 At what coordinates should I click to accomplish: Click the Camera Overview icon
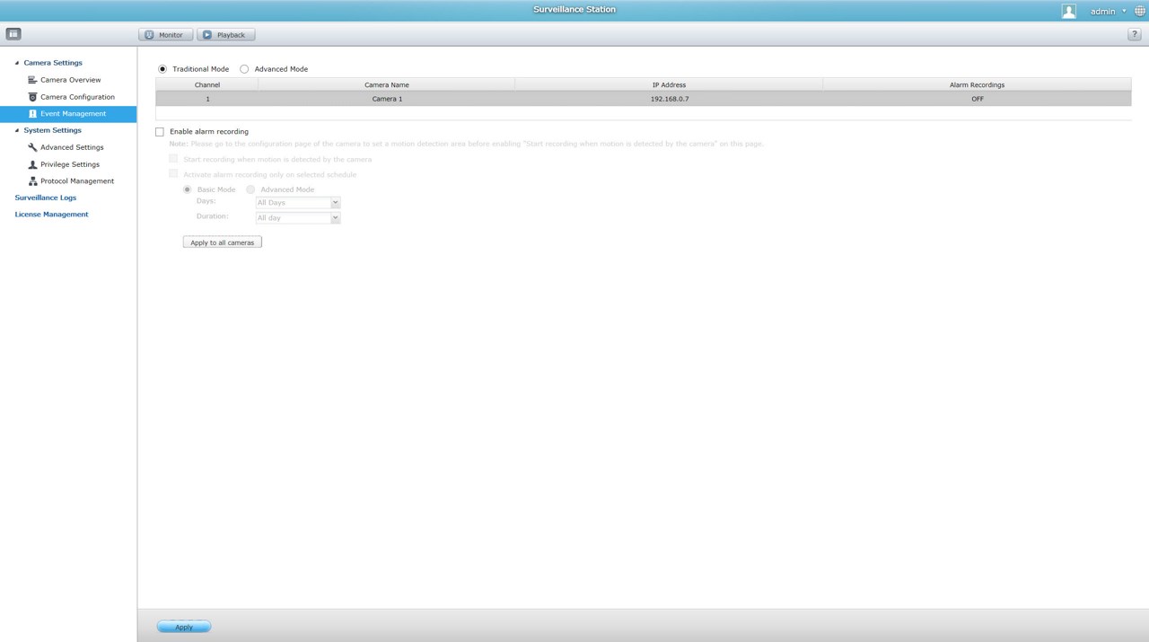(32, 80)
